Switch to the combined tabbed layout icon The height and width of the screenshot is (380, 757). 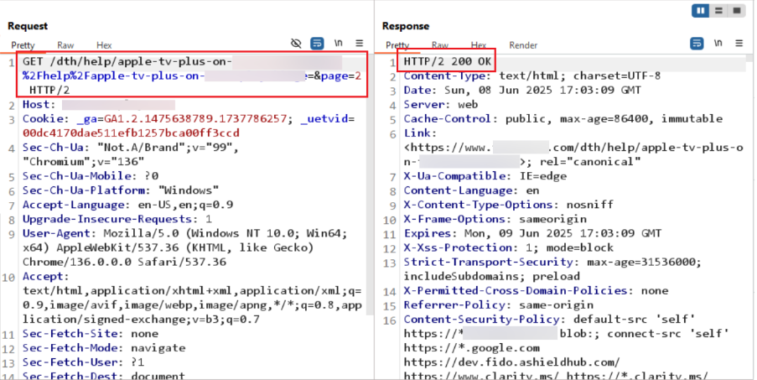737,10
